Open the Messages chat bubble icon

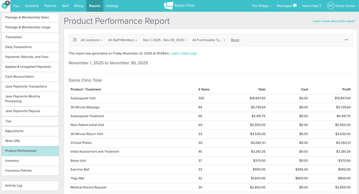[294, 6]
